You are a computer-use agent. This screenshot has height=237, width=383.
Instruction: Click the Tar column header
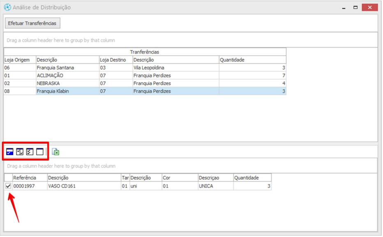click(125, 178)
